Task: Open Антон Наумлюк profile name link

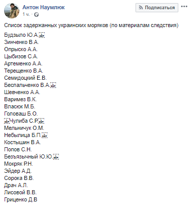Action: [44, 7]
